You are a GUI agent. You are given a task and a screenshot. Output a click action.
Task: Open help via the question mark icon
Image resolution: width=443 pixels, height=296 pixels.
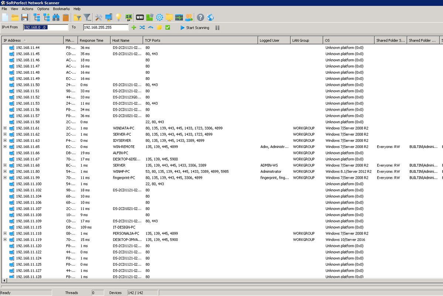[x=200, y=17]
